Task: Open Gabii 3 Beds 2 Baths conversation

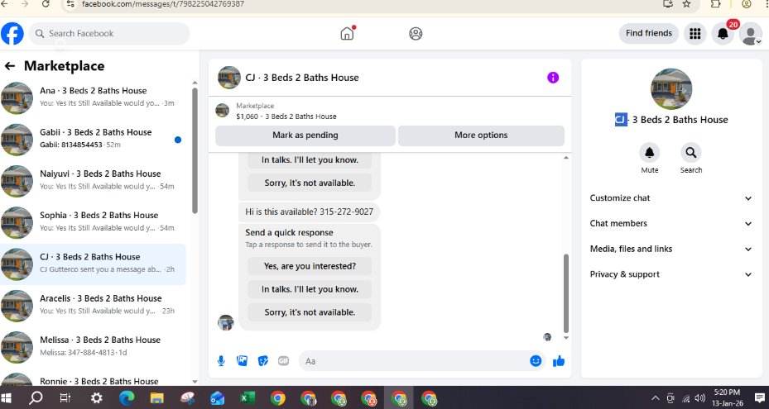Action: (x=94, y=139)
